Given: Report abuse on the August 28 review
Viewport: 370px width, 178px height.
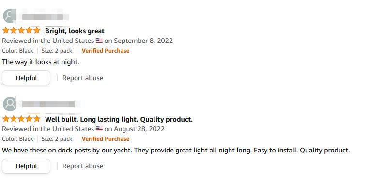Looking at the screenshot, I should tap(83, 166).
